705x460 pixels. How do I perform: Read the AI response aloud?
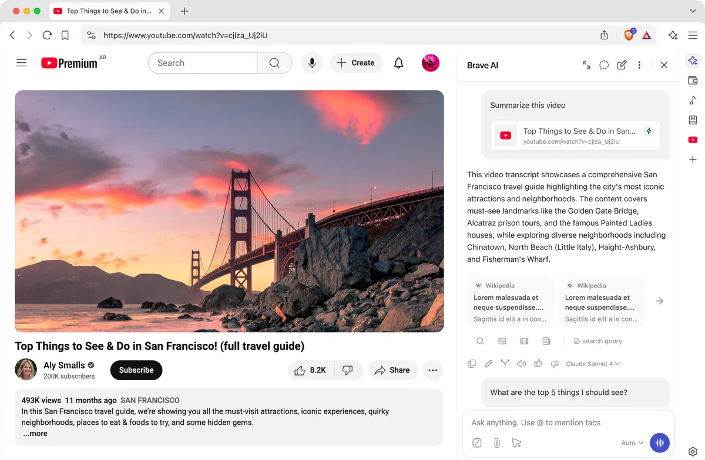click(521, 364)
